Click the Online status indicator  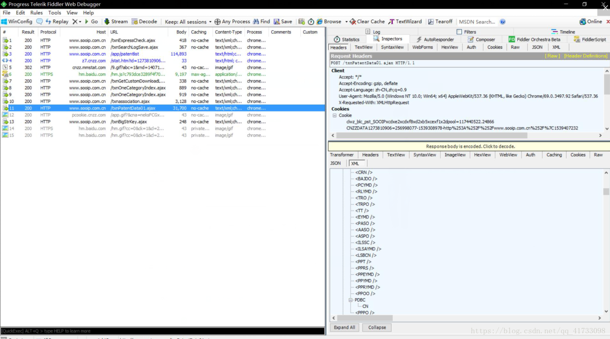click(x=591, y=22)
